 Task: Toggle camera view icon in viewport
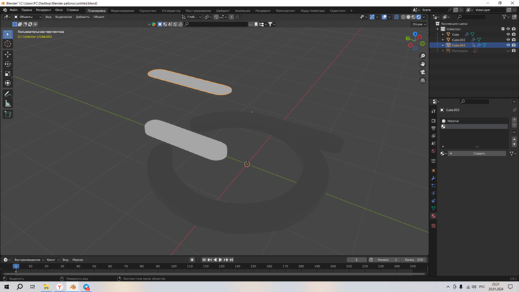(423, 72)
